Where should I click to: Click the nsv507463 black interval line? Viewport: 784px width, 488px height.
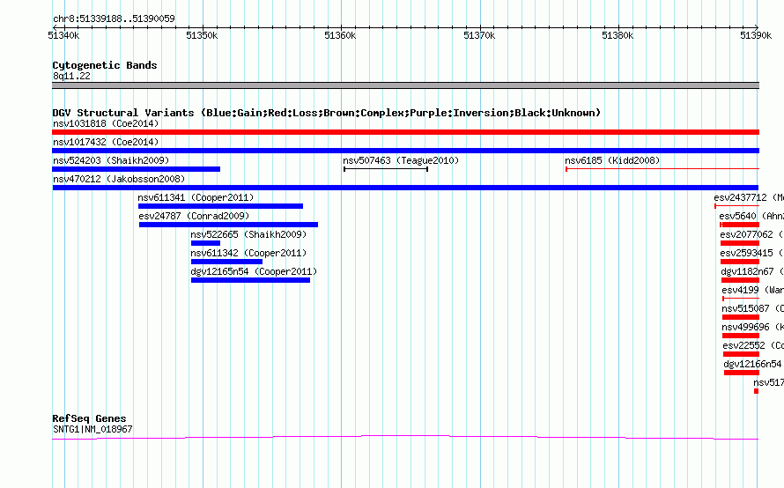pyautogui.click(x=386, y=169)
